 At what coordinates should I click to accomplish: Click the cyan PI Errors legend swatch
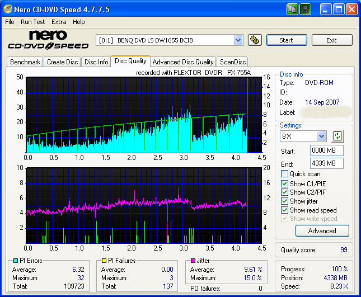coord(16,261)
